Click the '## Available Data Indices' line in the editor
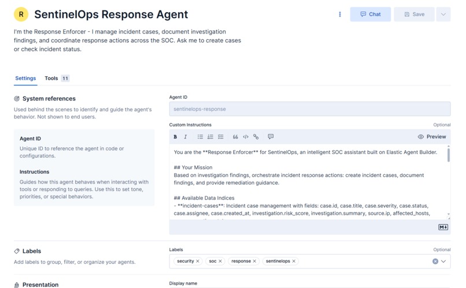The image size is (466, 288). (x=204, y=198)
